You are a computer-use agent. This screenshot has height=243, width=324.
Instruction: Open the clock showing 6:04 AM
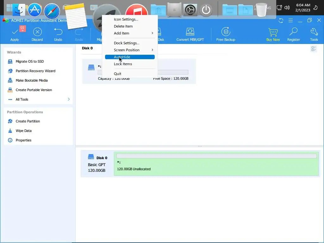click(303, 8)
